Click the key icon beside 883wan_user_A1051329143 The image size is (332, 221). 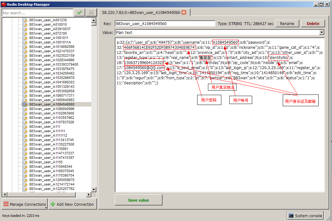click(25, 87)
